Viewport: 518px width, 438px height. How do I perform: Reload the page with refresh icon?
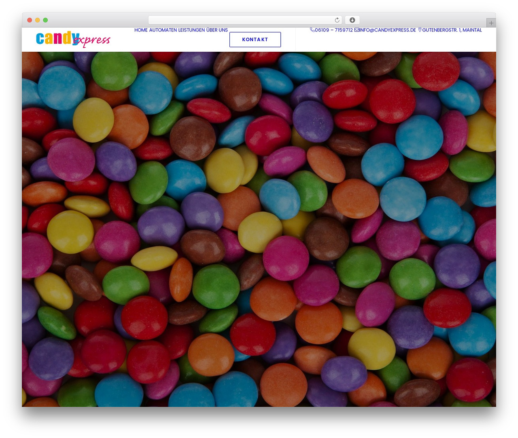337,20
